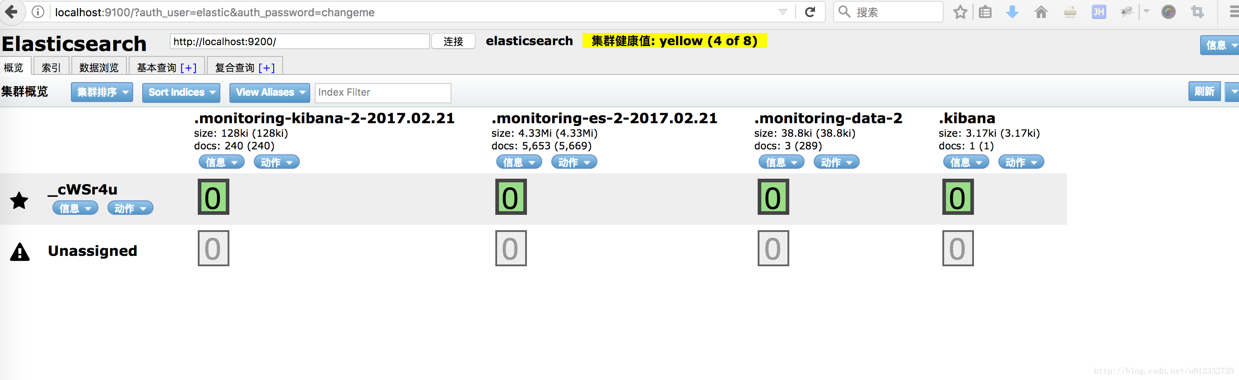Open downloads with the blue arrow icon
This screenshot has width=1239, height=380.
[x=1012, y=12]
